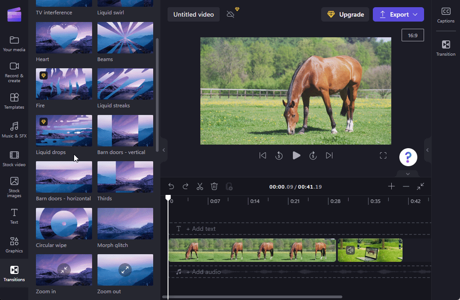Open the Music & SFX panel
Viewport: 460px width, 300px height.
click(14, 130)
